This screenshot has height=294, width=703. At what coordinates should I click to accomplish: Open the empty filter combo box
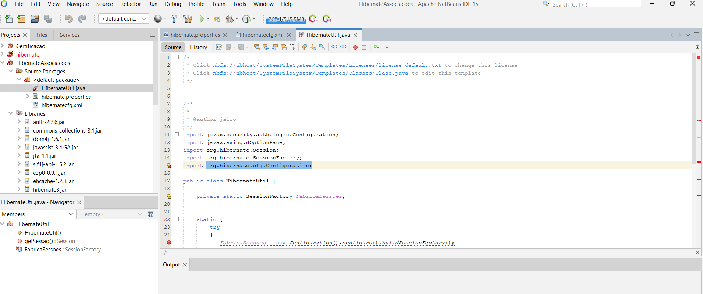112,214
